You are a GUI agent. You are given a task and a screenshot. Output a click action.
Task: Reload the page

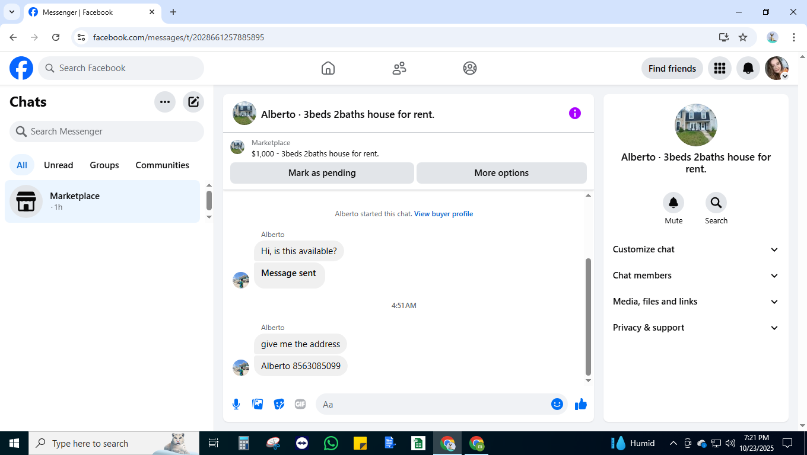pyautogui.click(x=56, y=37)
